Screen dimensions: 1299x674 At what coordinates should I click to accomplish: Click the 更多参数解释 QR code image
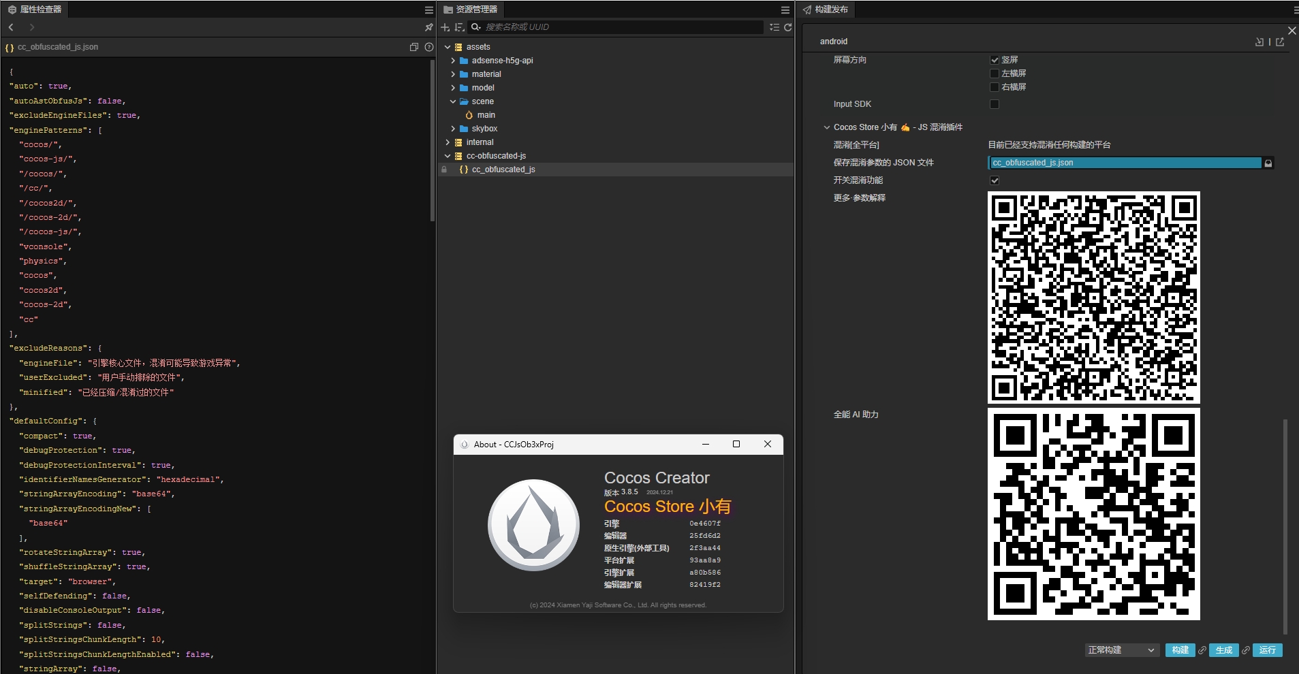click(1094, 298)
